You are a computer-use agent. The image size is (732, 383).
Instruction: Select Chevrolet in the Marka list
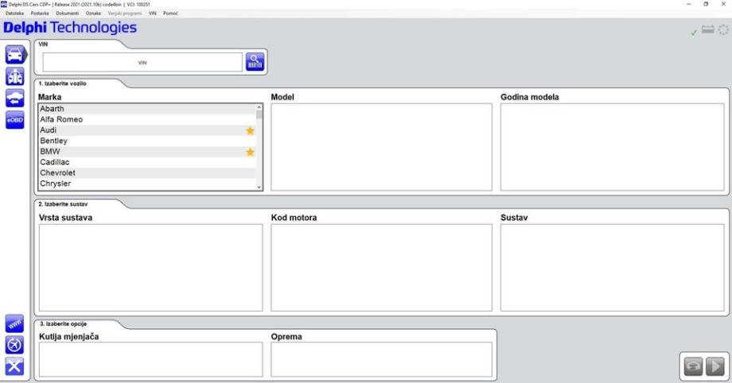tap(147, 173)
